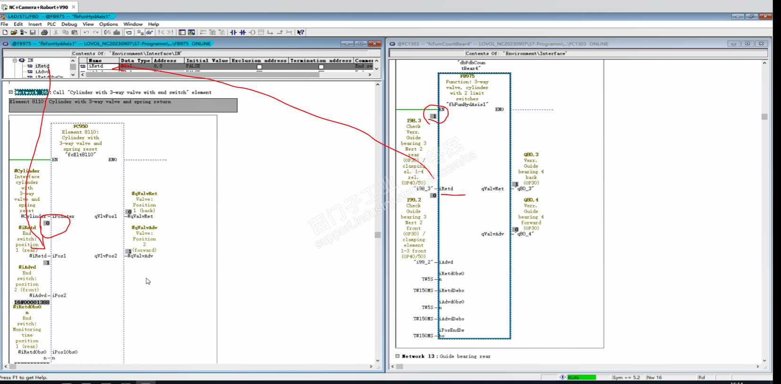781x384 pixels.
Task: Click the Details view toolbar icon
Action: point(191,33)
